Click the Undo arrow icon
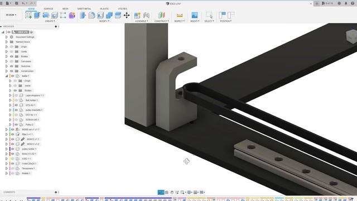 23,3
